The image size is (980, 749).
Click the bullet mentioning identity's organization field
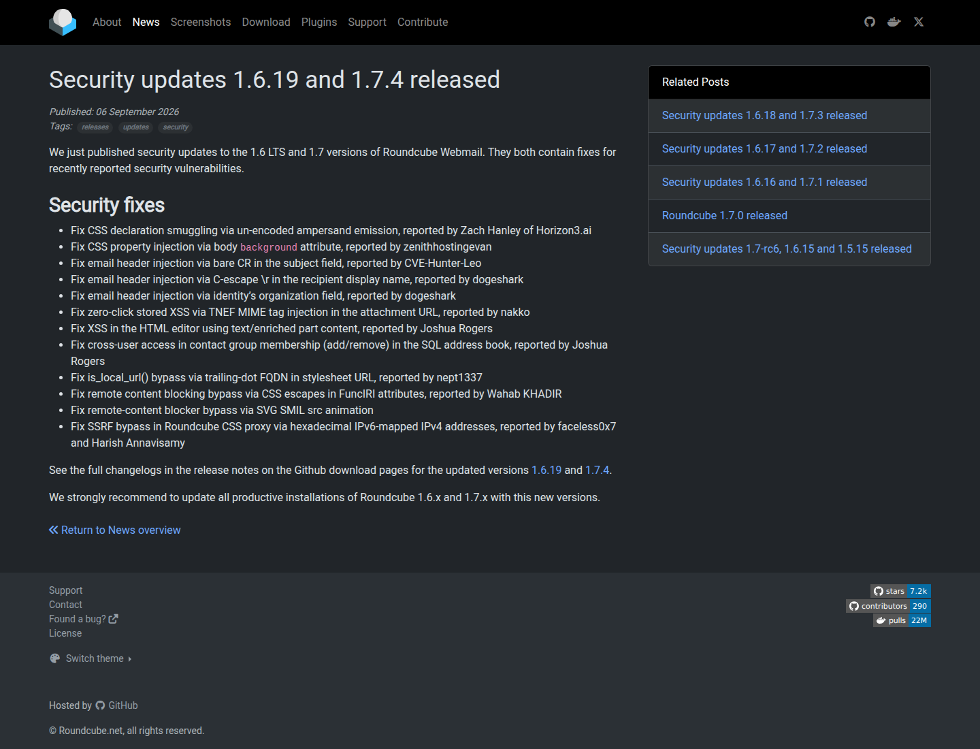coord(263,296)
